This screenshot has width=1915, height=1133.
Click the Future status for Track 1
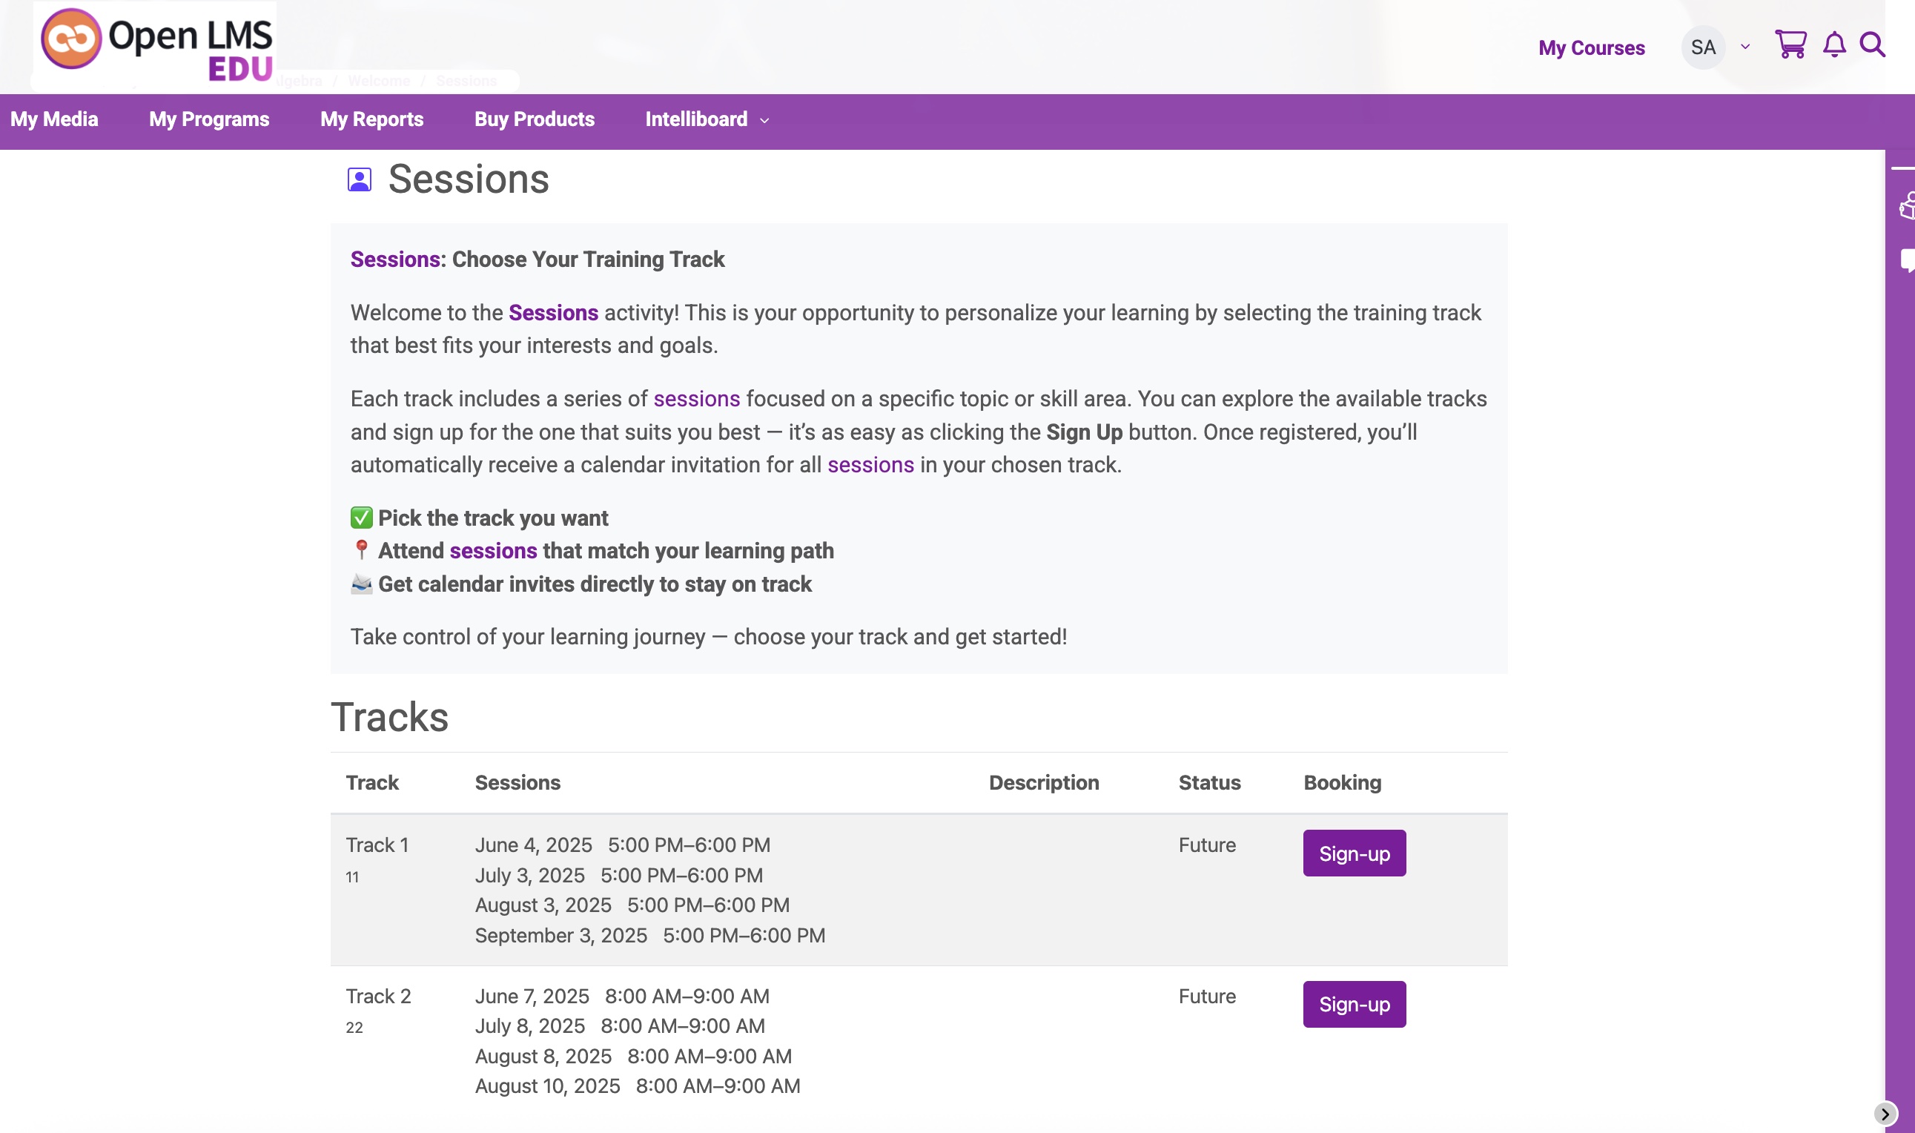click(x=1207, y=845)
